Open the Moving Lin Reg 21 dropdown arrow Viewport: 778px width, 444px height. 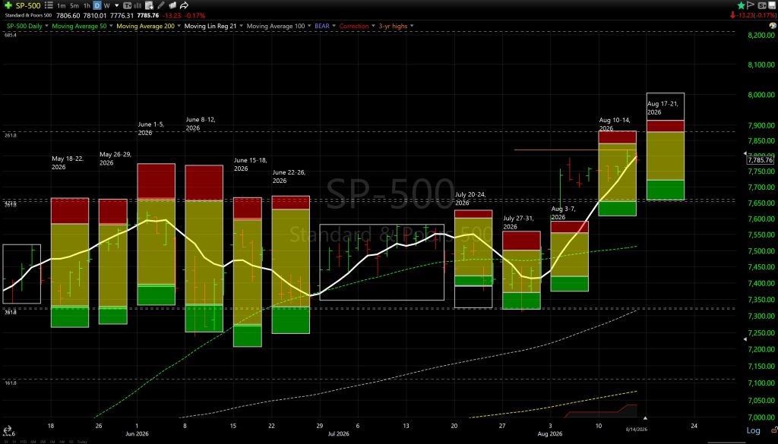(241, 26)
